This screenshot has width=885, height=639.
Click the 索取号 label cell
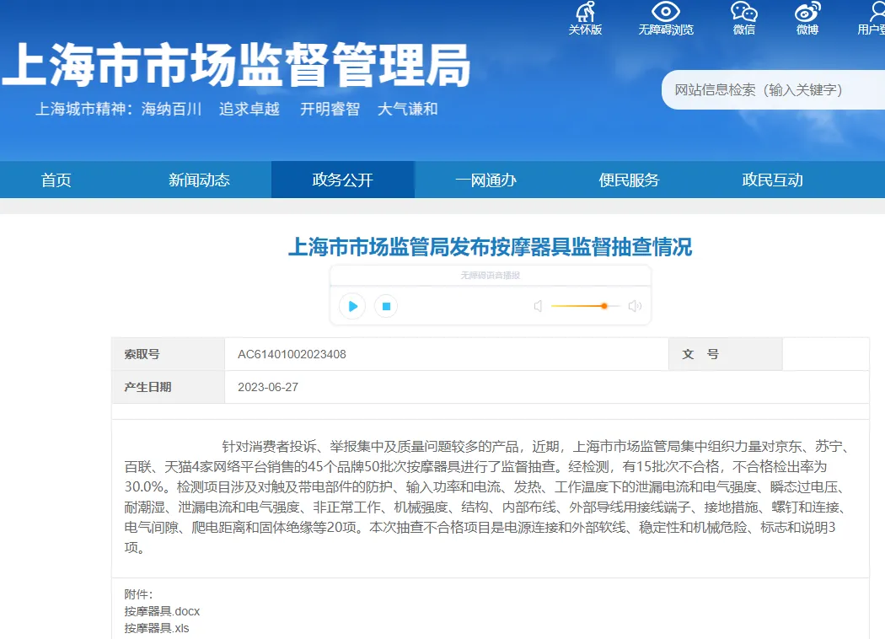tap(169, 354)
